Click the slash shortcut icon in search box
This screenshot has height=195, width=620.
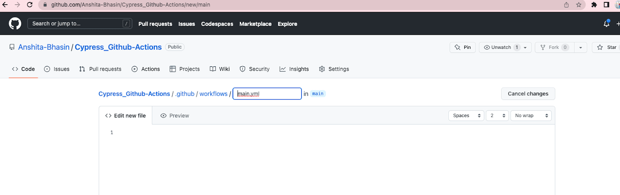[126, 24]
